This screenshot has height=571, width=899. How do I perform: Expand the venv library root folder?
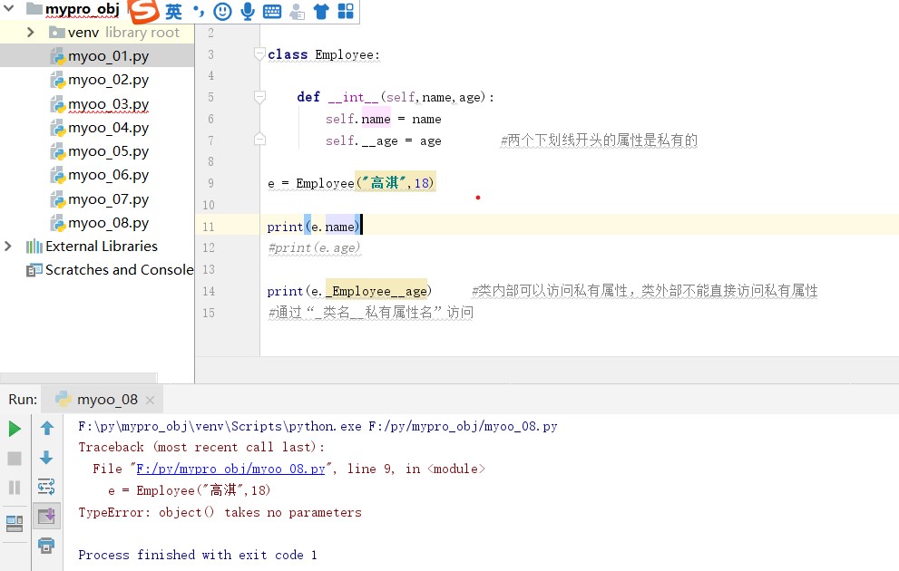30,32
